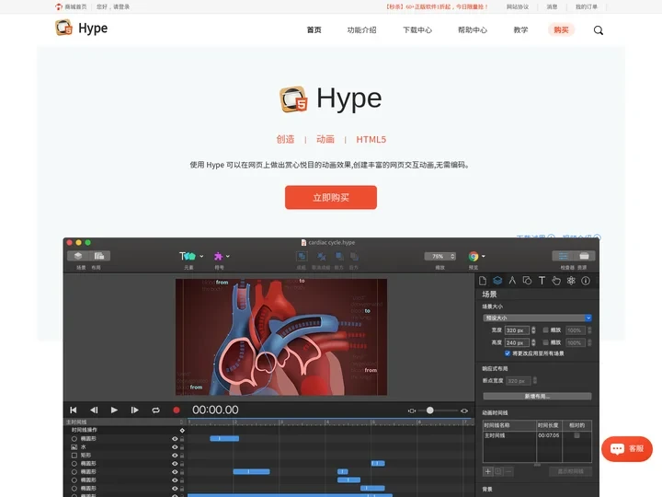The height and width of the screenshot is (497, 662).
Task: Click the Elements (元素) insert icon
Action: coord(188,256)
